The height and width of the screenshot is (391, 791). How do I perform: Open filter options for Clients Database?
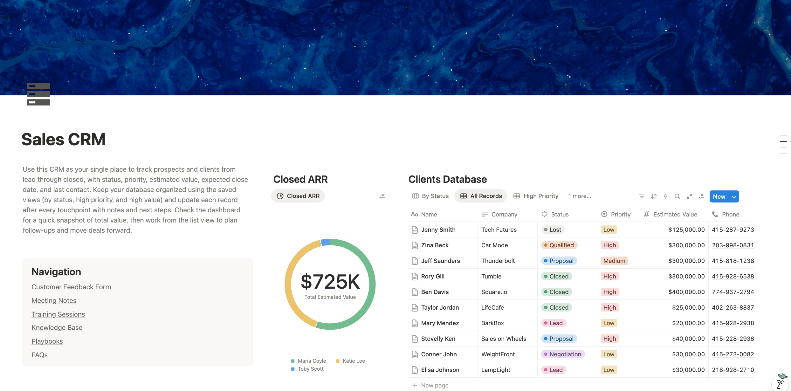tap(642, 196)
